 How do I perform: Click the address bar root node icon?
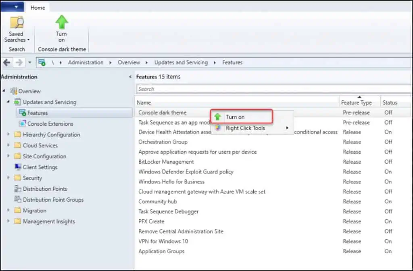tap(42, 63)
